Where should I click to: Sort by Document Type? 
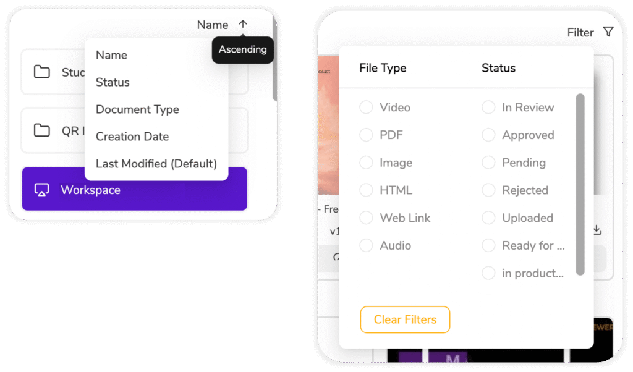coord(137,109)
